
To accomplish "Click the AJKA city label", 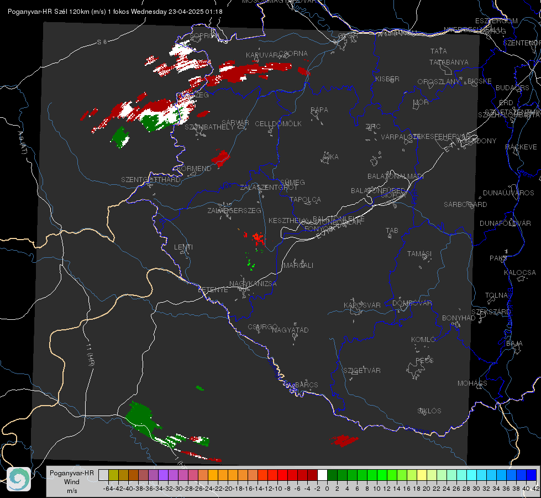I will (330, 157).
